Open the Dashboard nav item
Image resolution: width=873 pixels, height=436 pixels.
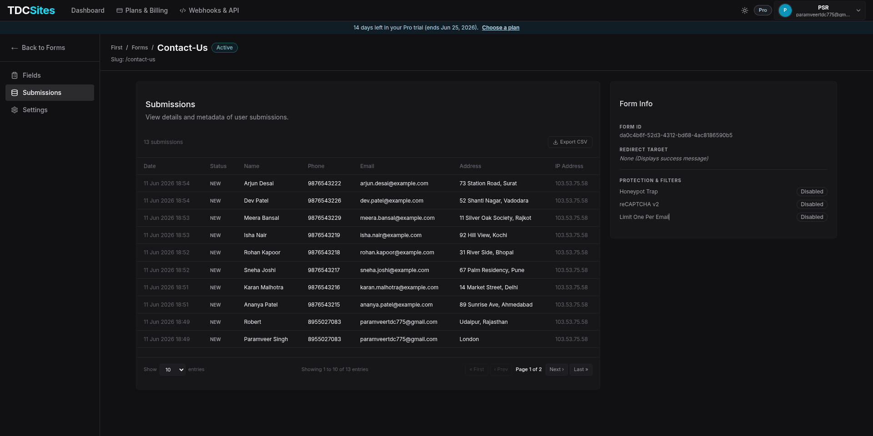[x=88, y=10]
